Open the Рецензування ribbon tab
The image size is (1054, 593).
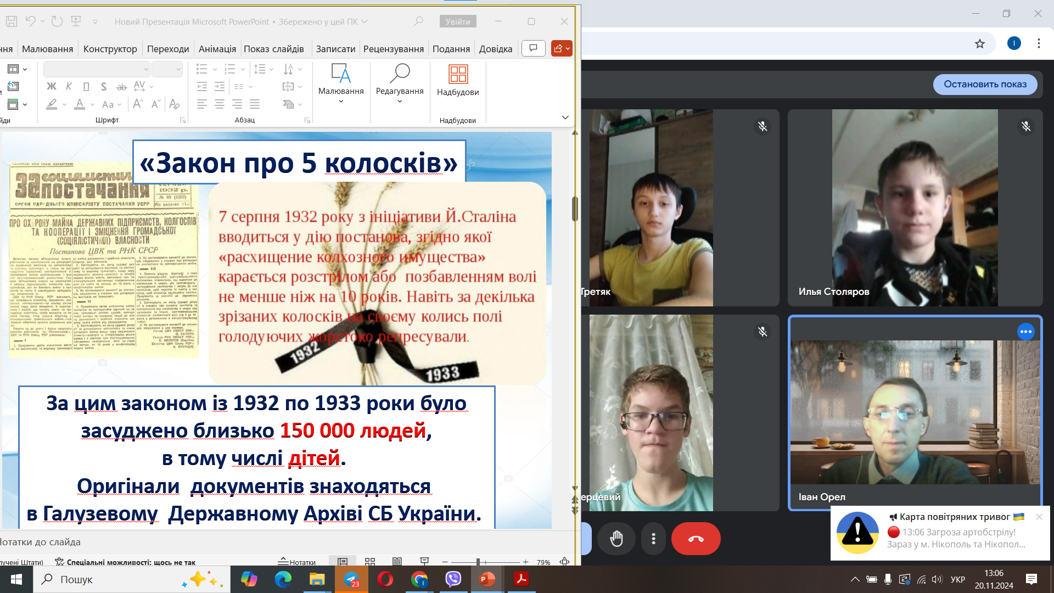pos(394,49)
